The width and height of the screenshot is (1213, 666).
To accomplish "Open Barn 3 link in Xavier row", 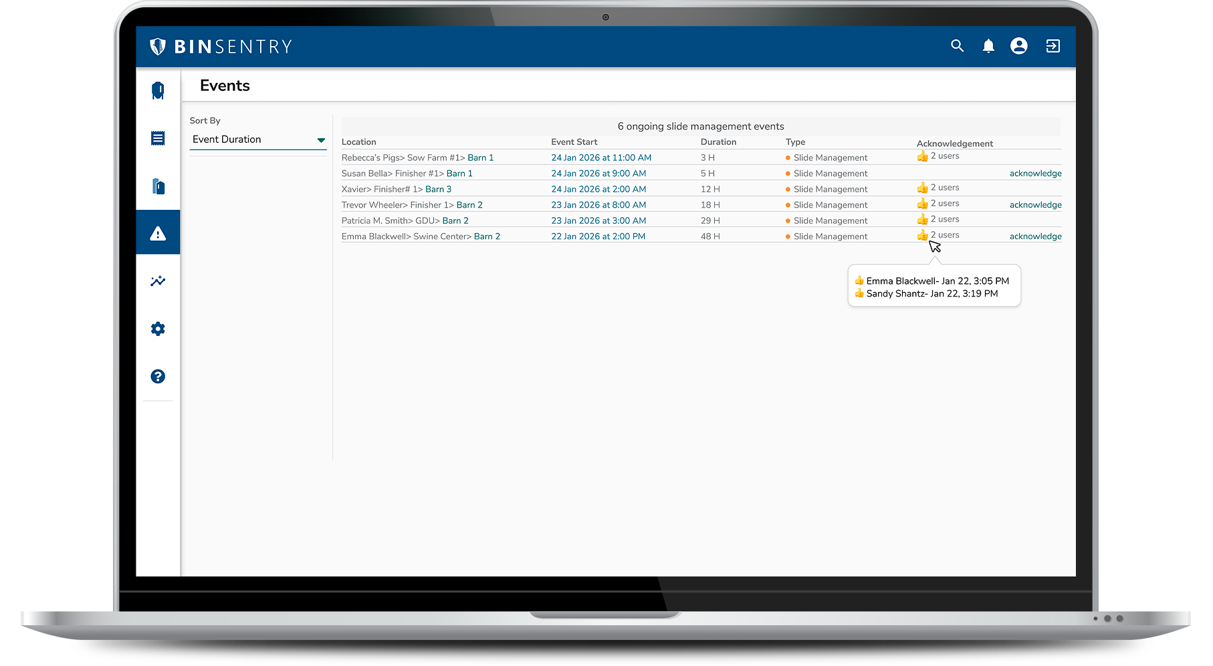I will [x=438, y=190].
